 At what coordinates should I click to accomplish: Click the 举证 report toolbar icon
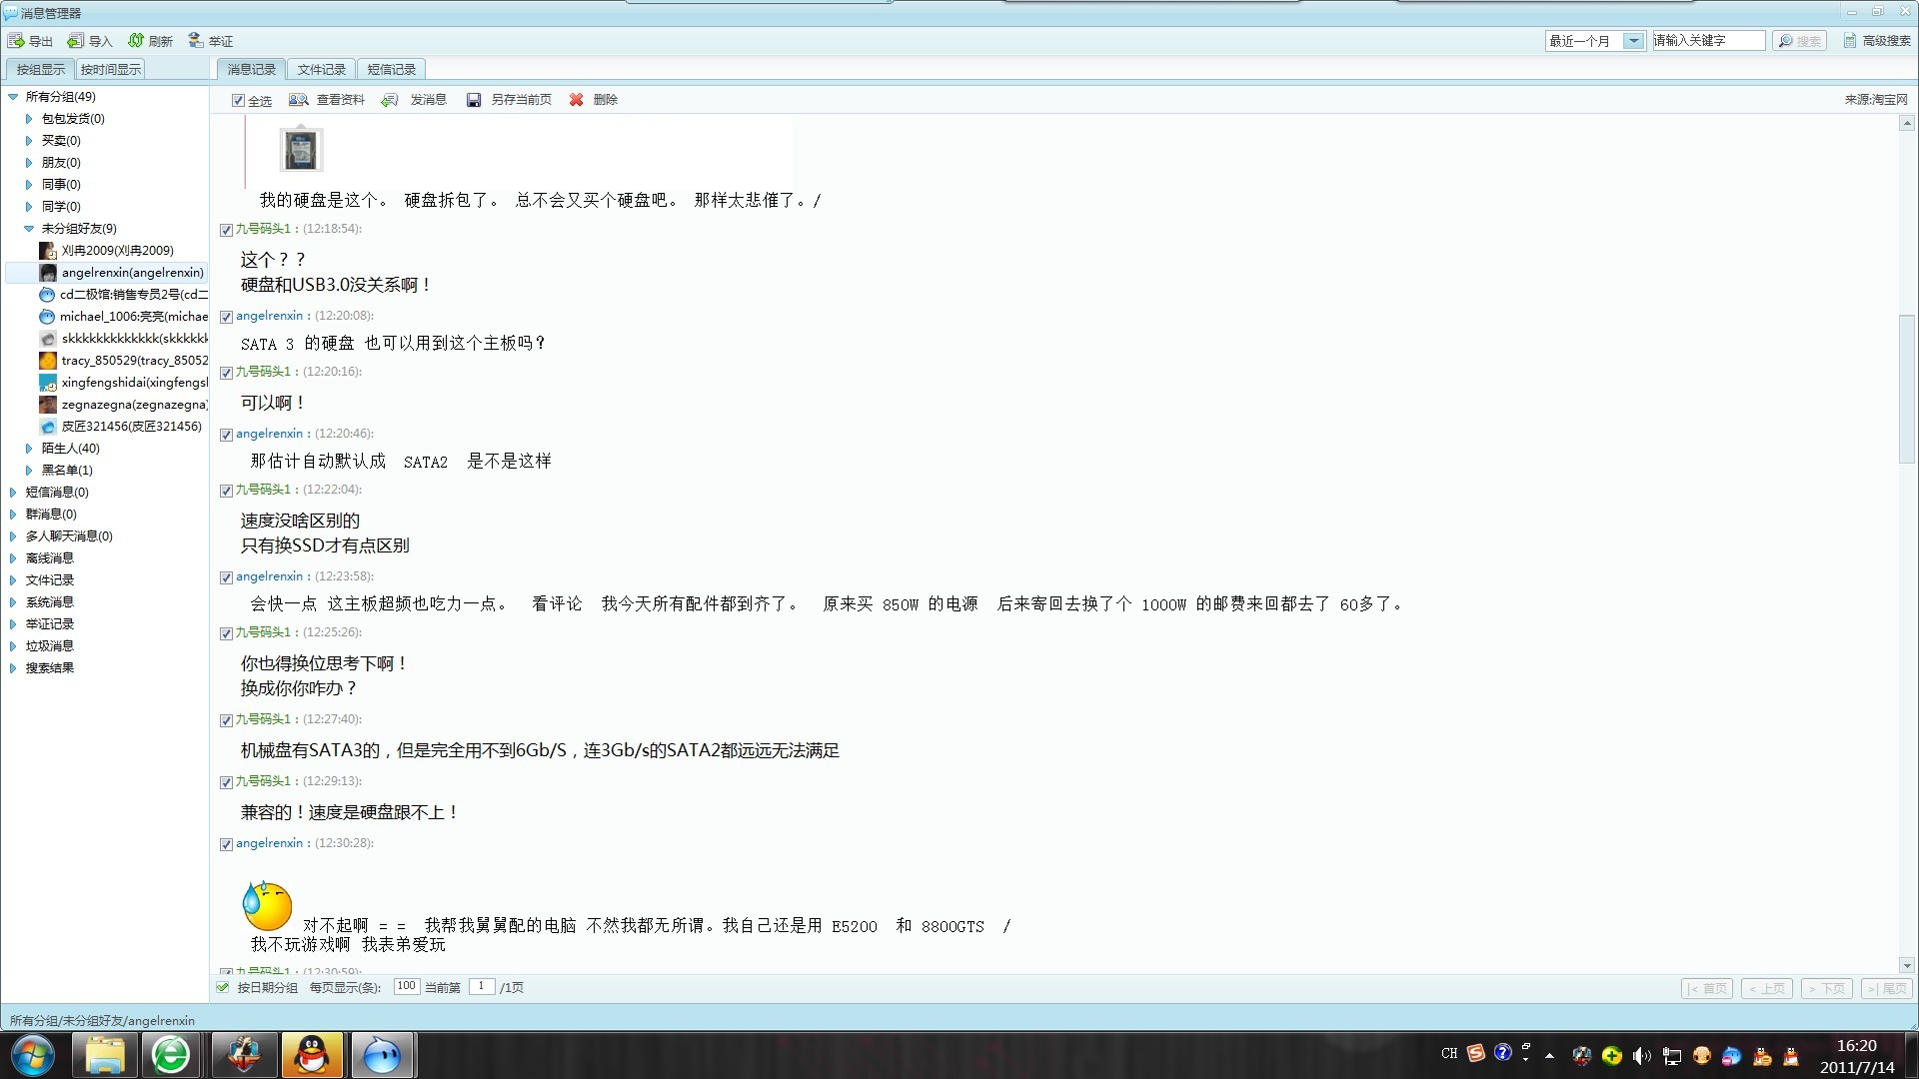tap(196, 41)
